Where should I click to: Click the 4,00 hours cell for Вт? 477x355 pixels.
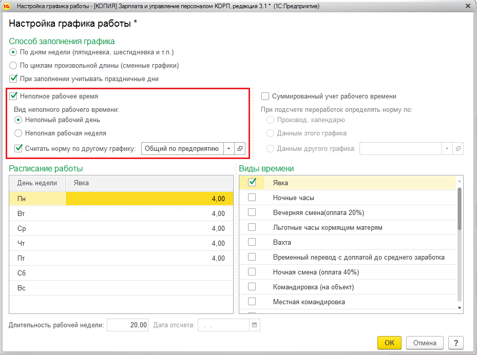pyautogui.click(x=149, y=213)
